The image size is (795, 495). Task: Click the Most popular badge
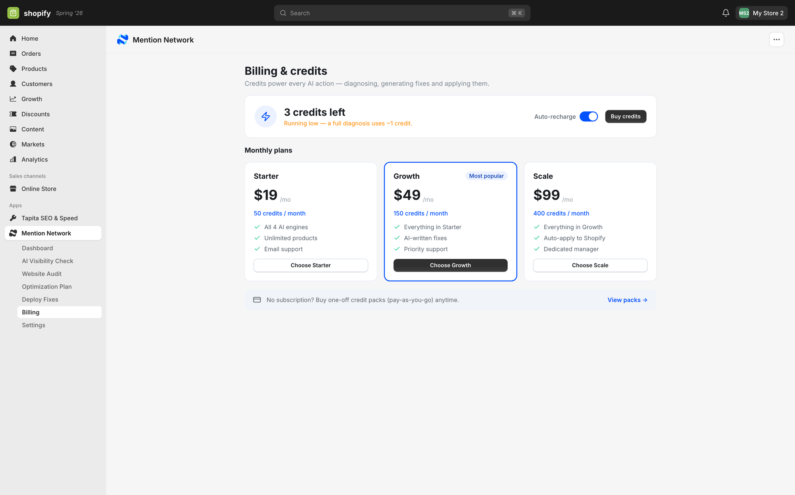486,176
